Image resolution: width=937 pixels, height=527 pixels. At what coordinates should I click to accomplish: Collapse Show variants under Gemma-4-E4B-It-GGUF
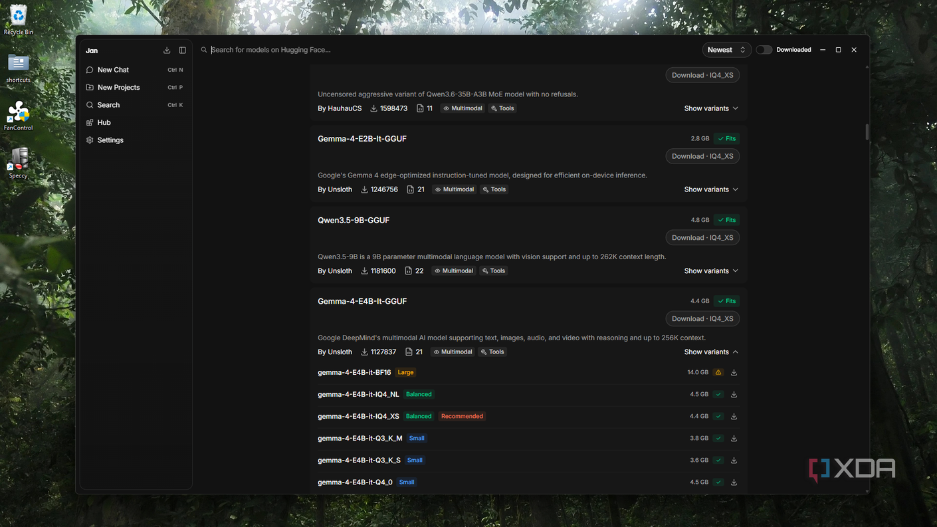[x=711, y=352]
